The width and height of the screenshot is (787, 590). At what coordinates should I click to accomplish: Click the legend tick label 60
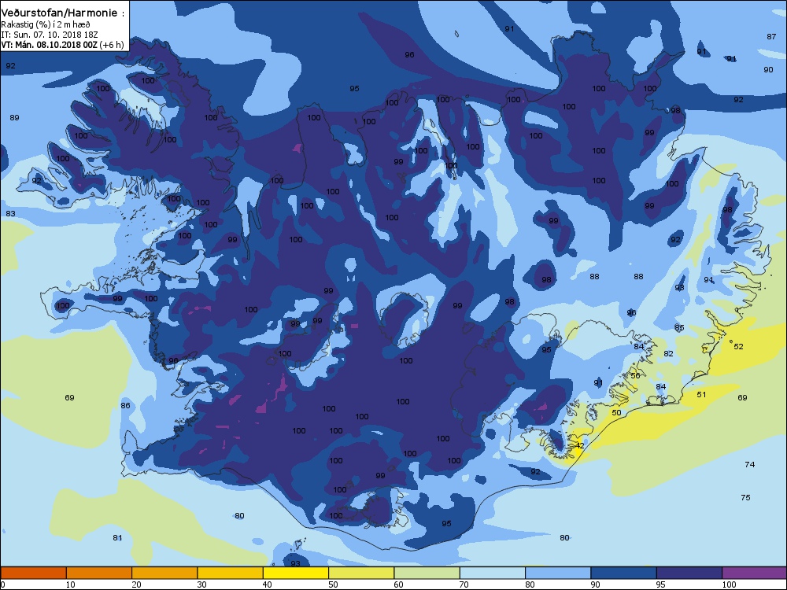click(x=398, y=584)
